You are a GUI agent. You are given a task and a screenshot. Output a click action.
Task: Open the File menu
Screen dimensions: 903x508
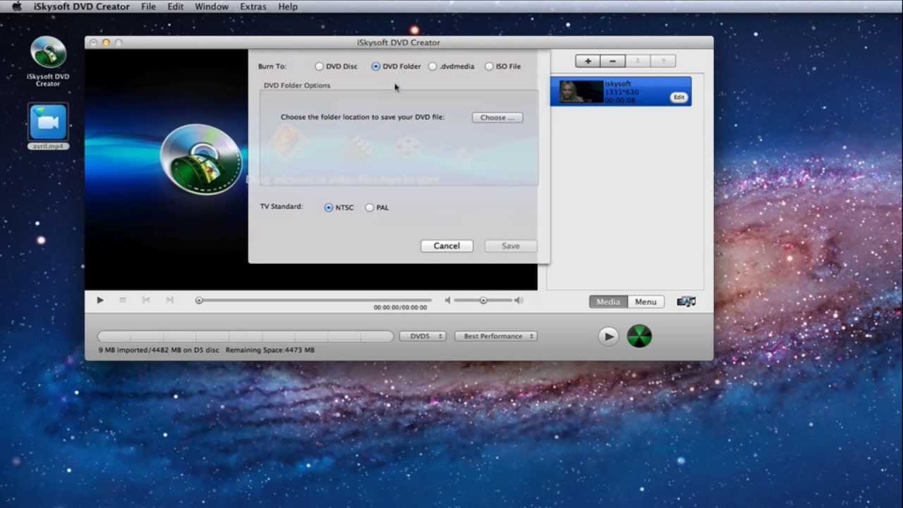(148, 6)
